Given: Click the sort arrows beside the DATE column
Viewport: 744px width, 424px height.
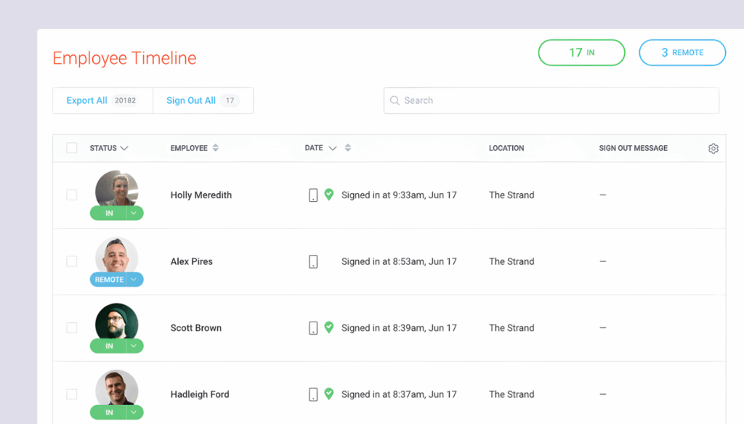Looking at the screenshot, I should coord(347,147).
